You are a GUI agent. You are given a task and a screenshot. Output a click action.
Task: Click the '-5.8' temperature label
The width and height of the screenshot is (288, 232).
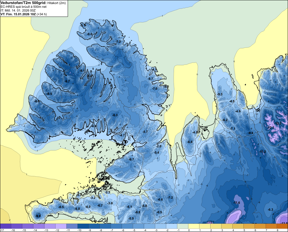[144, 206]
